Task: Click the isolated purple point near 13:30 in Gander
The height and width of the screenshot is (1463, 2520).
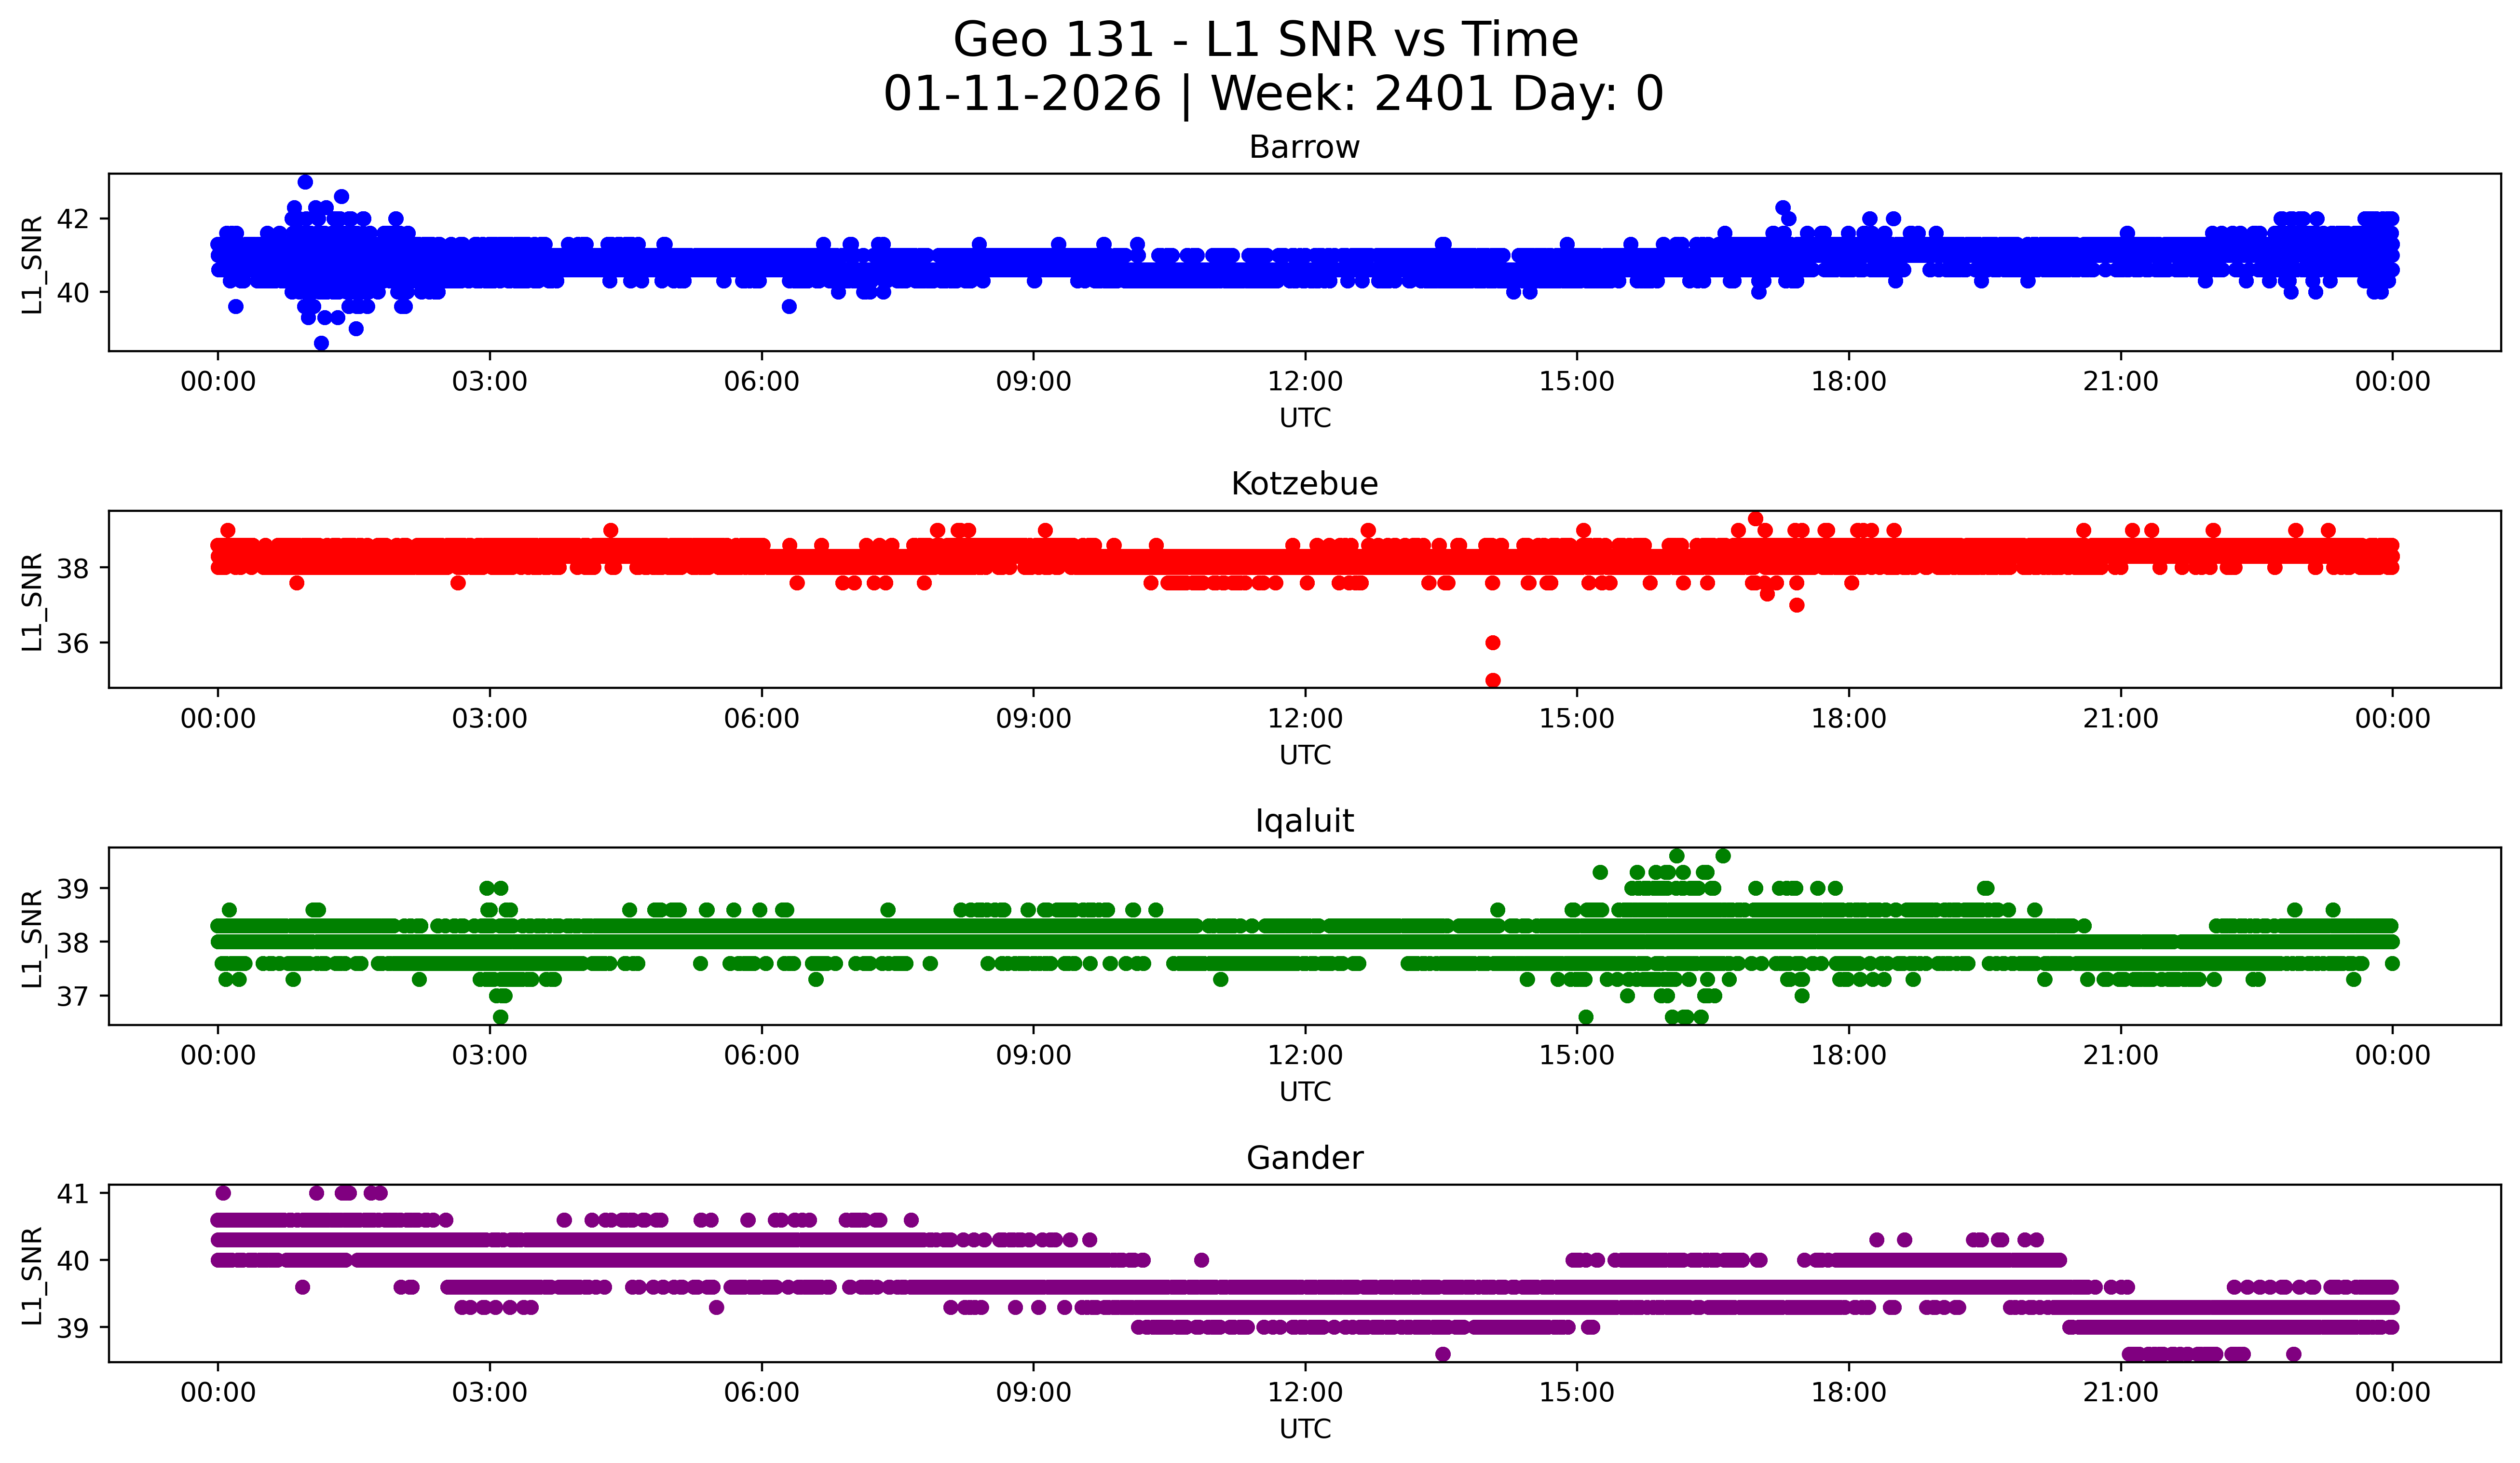Action: click(x=1442, y=1354)
